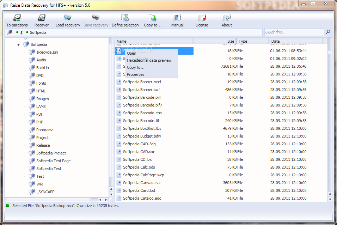This screenshot has height=225, width=337.
Task: Select the Softpedia Test Page folder
Action: tap(53, 161)
